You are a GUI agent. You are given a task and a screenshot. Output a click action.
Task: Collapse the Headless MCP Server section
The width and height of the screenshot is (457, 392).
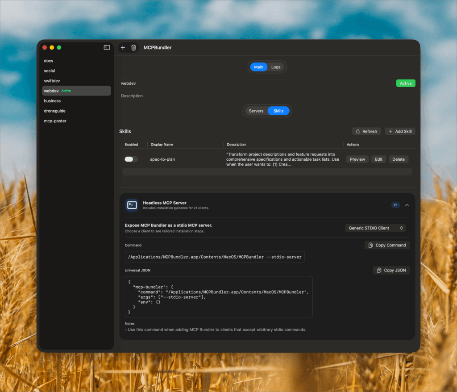tap(407, 205)
